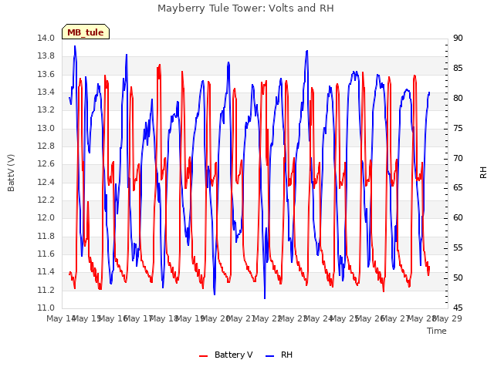Click the red Battery V legend swatch
The height and width of the screenshot is (370, 494).
[204, 356]
